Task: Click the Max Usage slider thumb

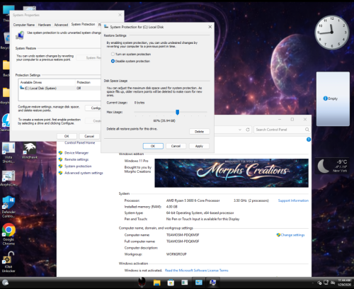Action: pos(178,113)
